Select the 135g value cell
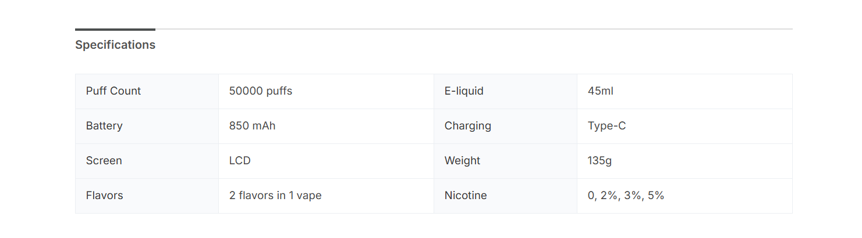862x238 pixels. tap(600, 161)
